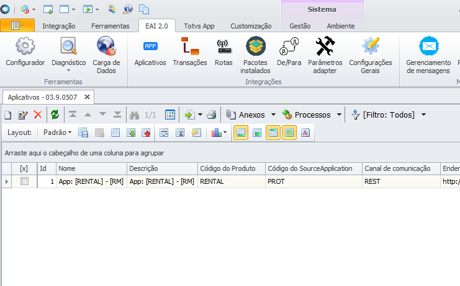Click the globe icon in quick access bar
460x286 pixels.
pos(129,9)
